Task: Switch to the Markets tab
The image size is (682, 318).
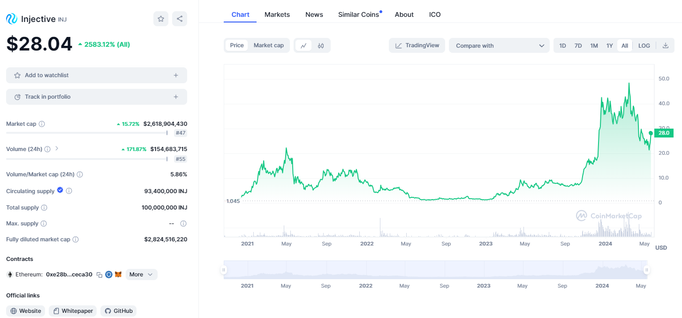Action: tap(277, 14)
